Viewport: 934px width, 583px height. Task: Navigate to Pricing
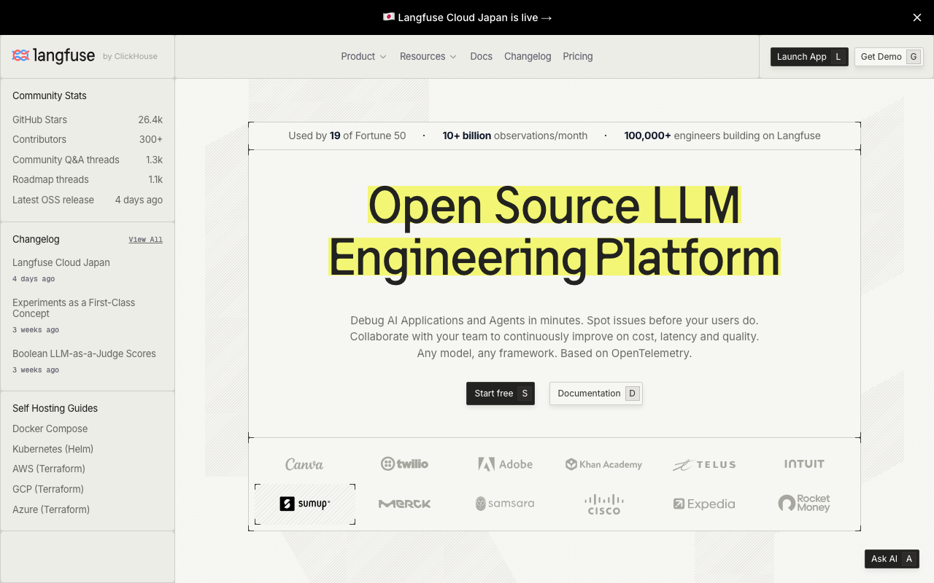578,56
